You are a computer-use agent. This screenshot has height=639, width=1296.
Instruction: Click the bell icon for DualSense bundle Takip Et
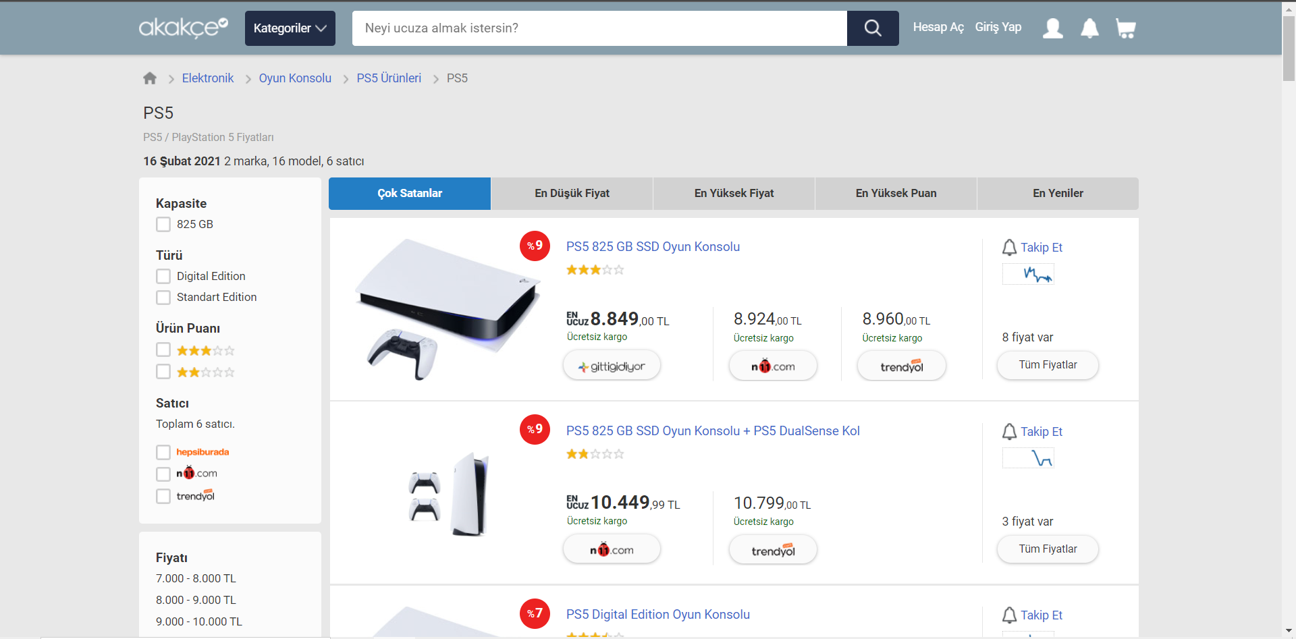pos(1009,432)
